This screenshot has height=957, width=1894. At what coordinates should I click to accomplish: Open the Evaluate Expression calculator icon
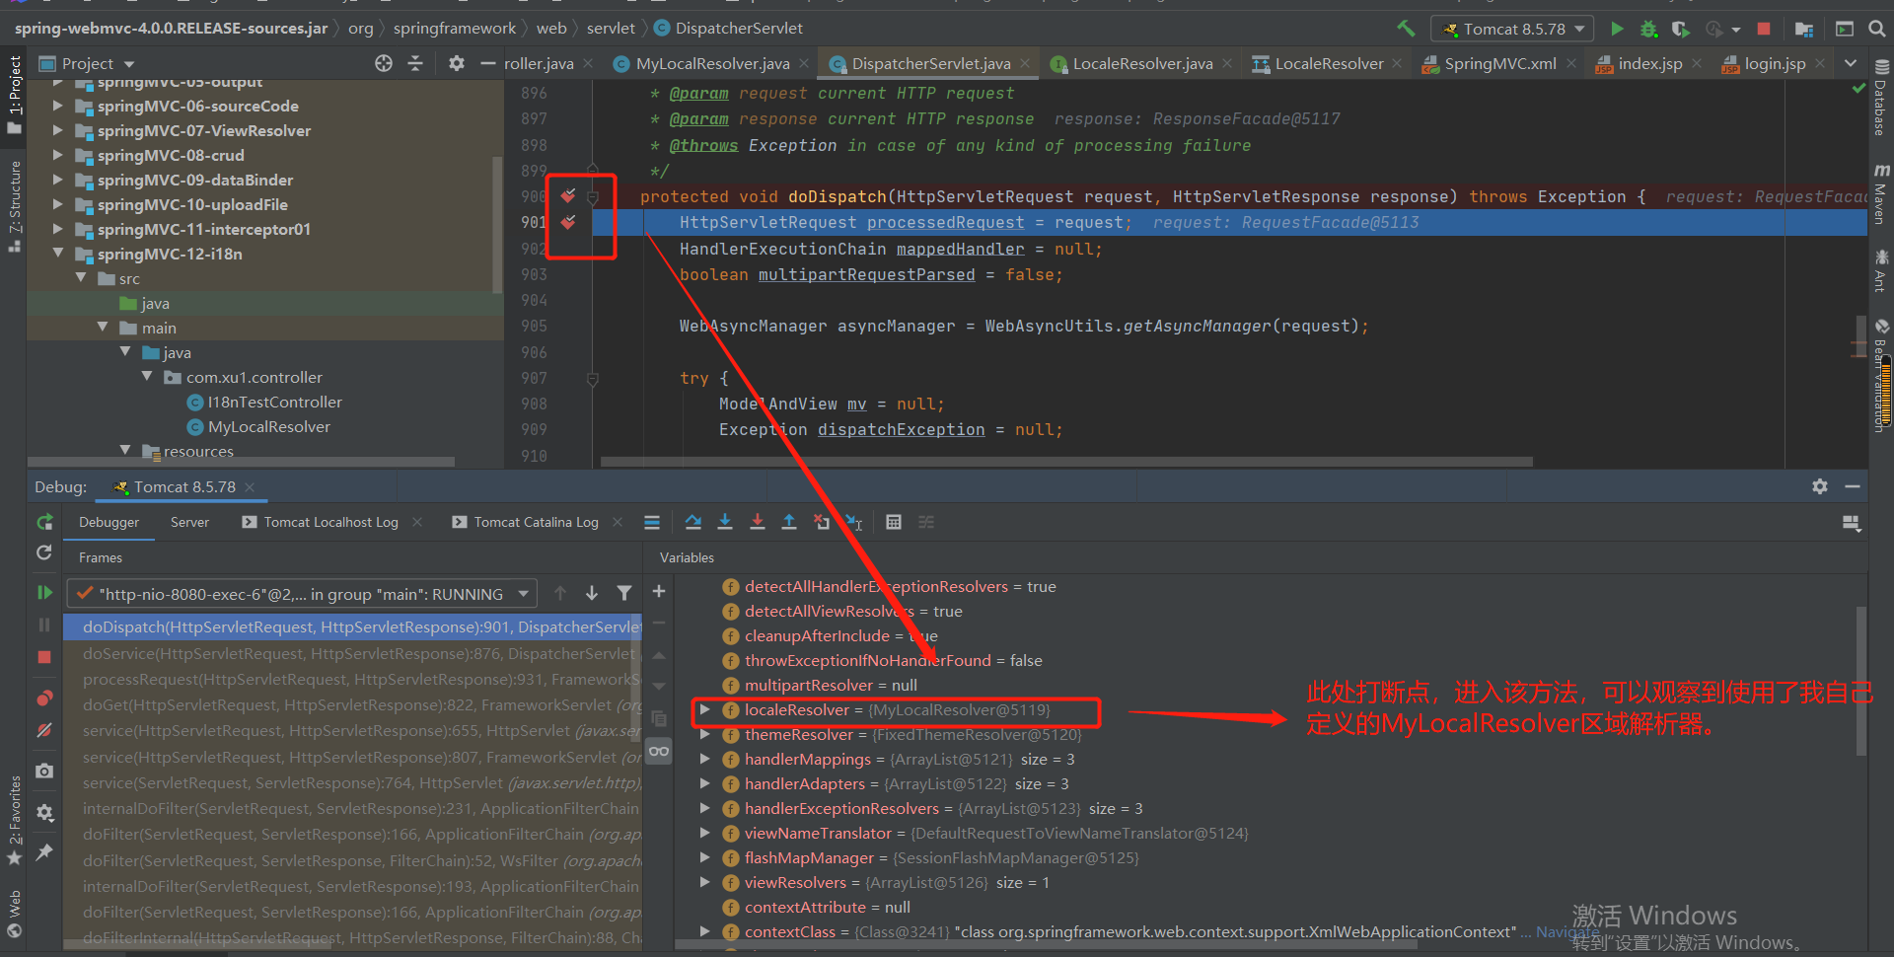click(x=894, y=522)
